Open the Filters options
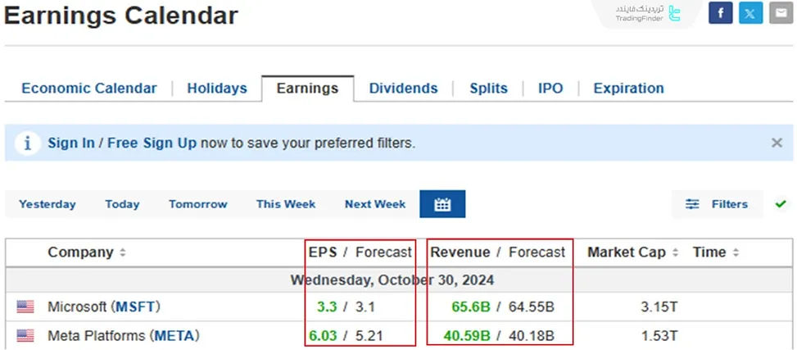Image resolution: width=797 pixels, height=350 pixels. click(x=717, y=204)
